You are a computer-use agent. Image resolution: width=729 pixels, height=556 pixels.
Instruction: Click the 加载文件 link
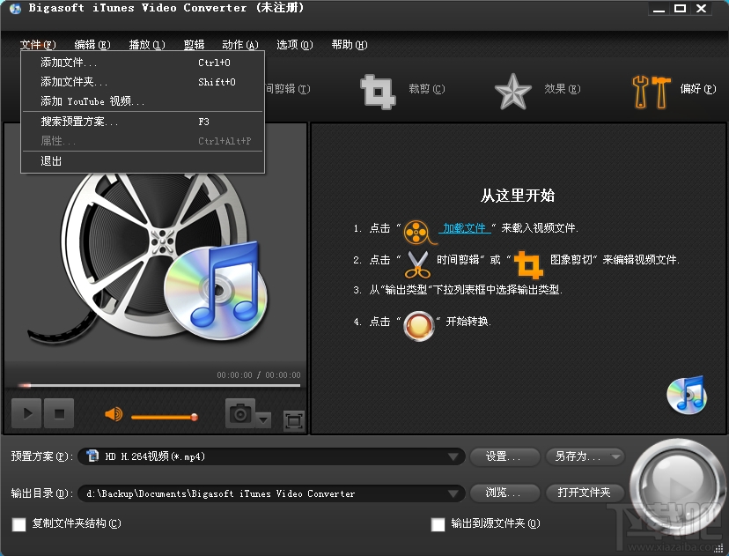[x=464, y=227]
